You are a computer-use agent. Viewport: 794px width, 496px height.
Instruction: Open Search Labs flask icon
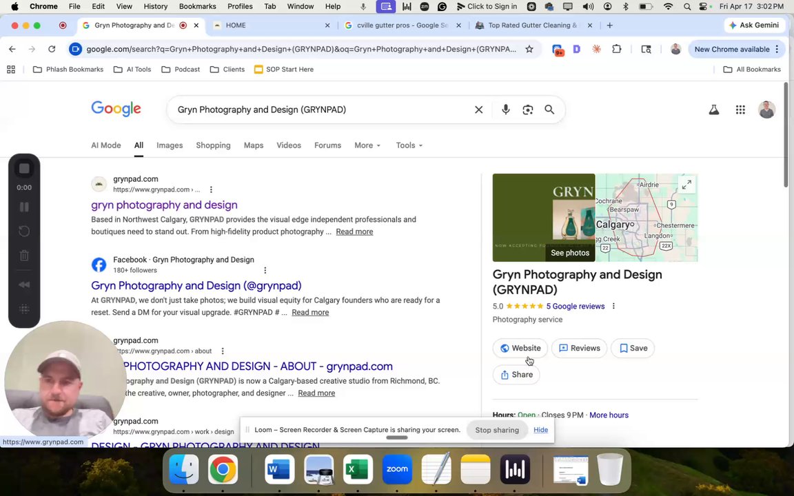(714, 110)
